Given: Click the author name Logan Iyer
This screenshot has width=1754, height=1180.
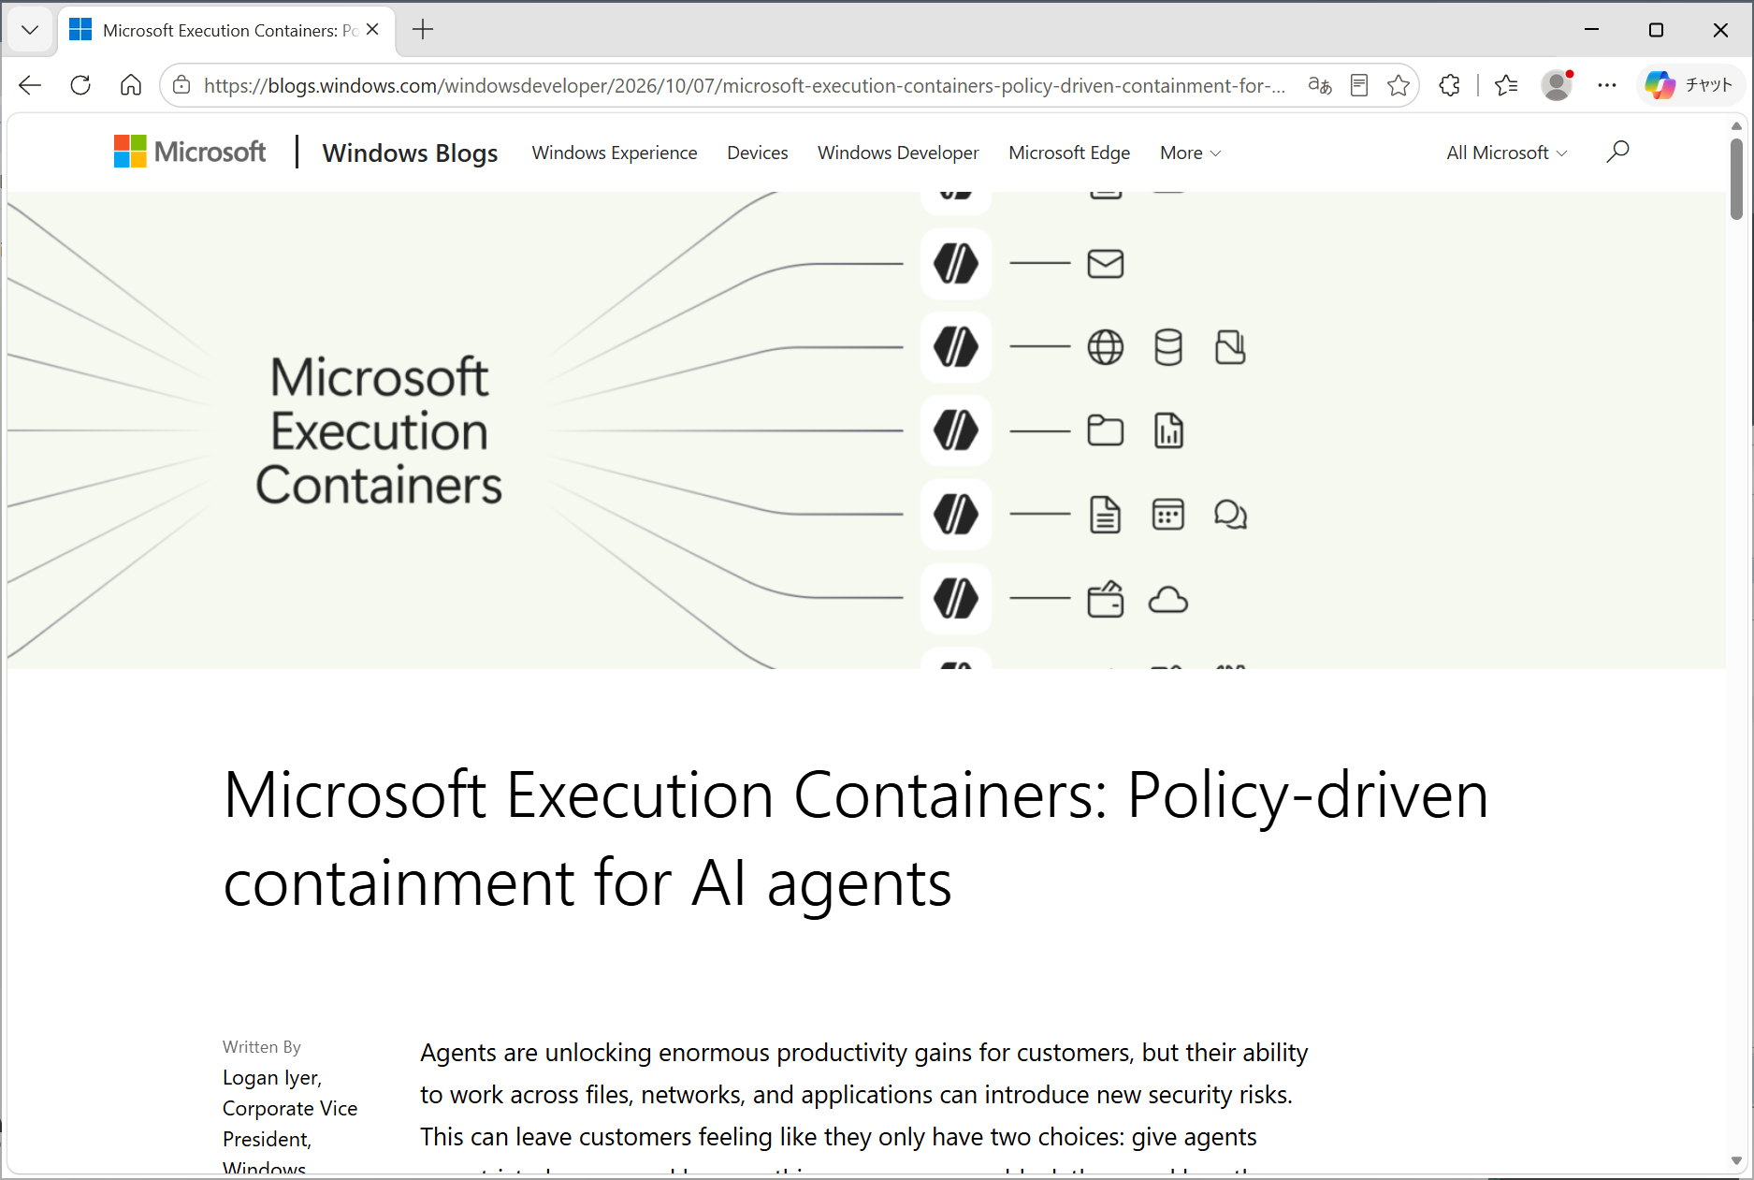Looking at the screenshot, I should 270,1077.
